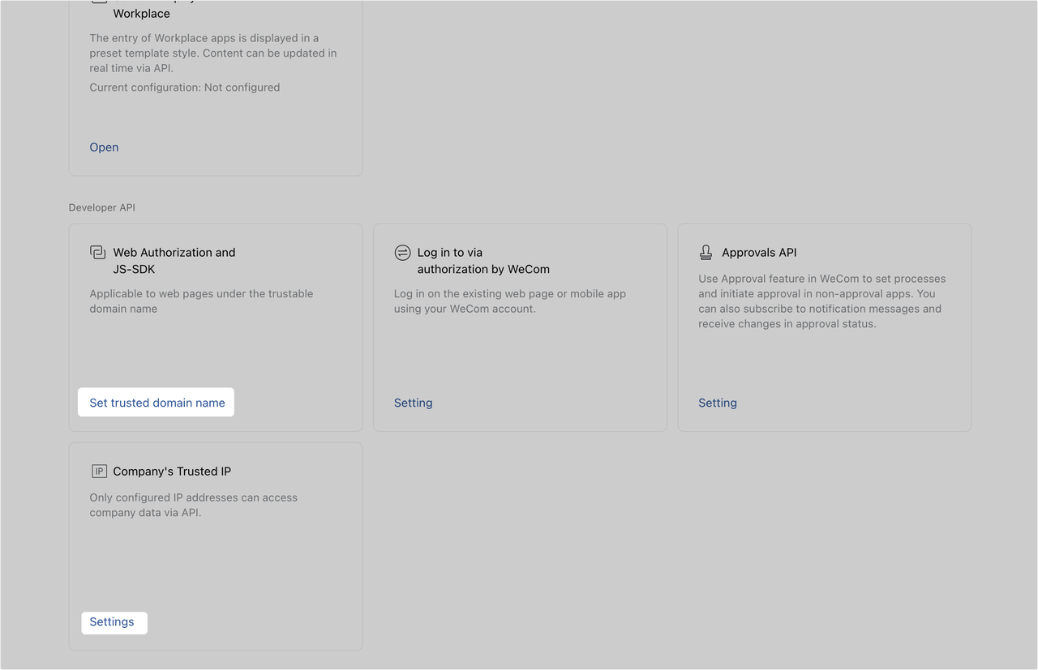Open Setting under Log in via WeCom authorization

[413, 403]
